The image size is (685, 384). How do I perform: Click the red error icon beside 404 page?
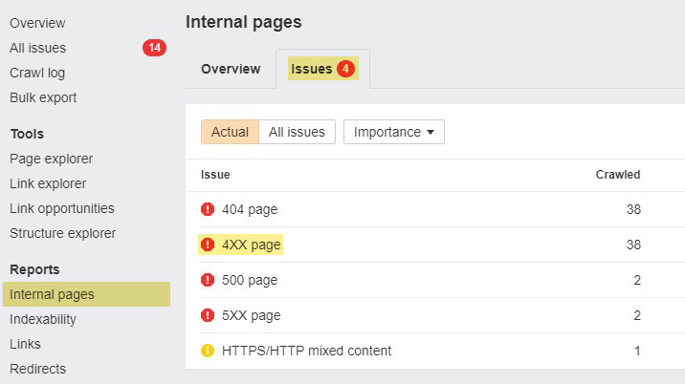(208, 209)
